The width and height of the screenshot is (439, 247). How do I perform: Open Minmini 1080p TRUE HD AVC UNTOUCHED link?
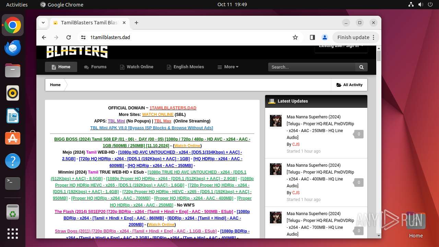coord(148,175)
